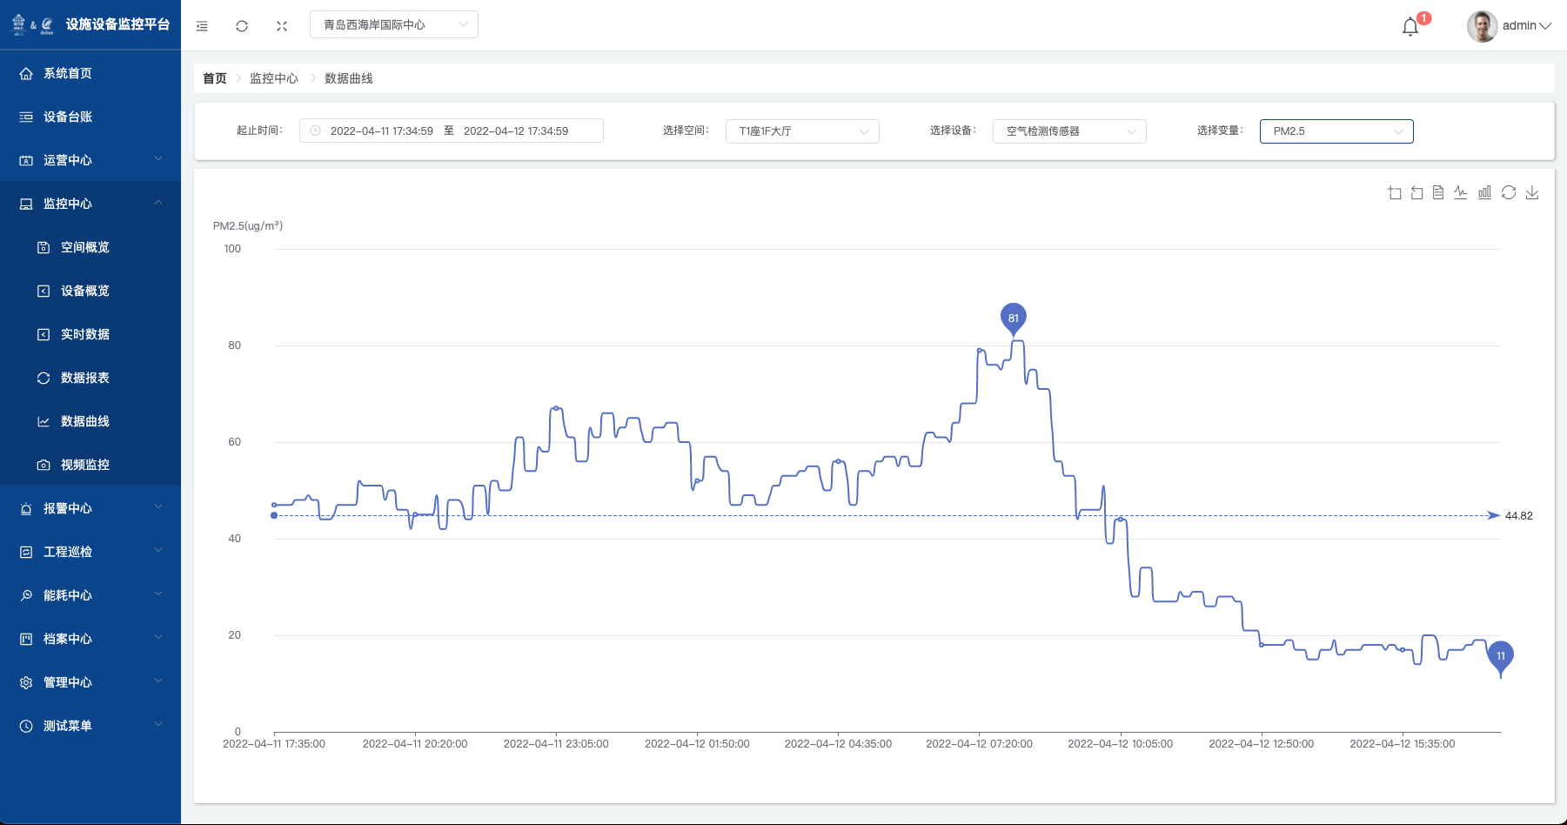
Task: Switch the chart to bar type
Action: click(1484, 193)
